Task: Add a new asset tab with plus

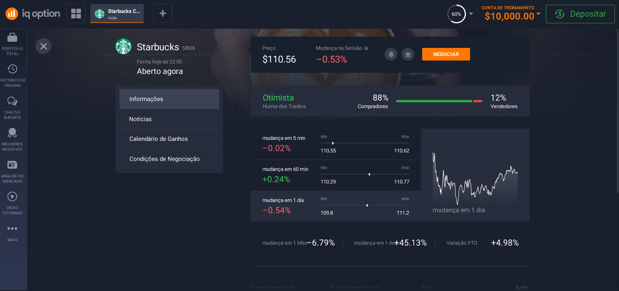Action: pos(163,13)
